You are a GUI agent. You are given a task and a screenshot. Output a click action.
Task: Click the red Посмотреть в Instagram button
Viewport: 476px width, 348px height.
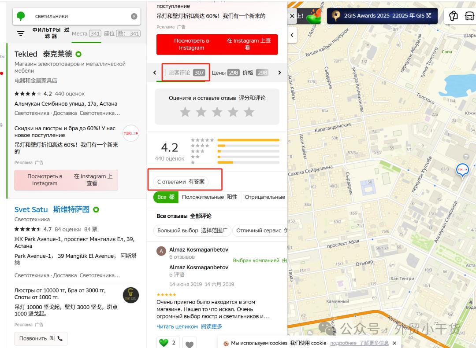click(x=217, y=44)
